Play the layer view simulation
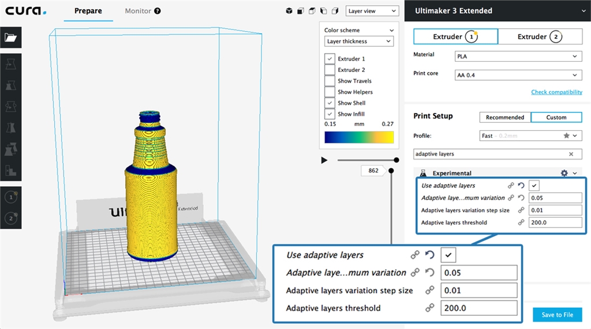 click(x=324, y=160)
